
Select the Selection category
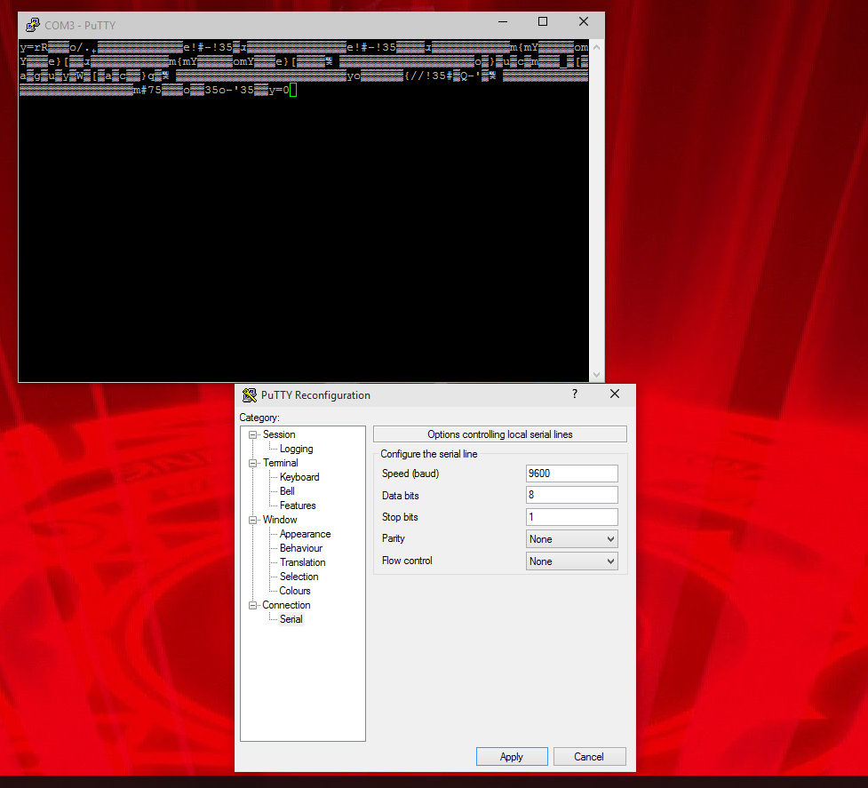[x=299, y=577]
